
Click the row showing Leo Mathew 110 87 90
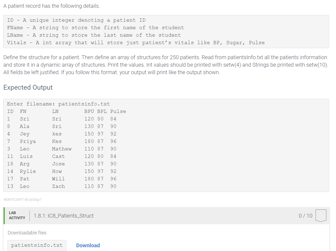tap(66, 149)
